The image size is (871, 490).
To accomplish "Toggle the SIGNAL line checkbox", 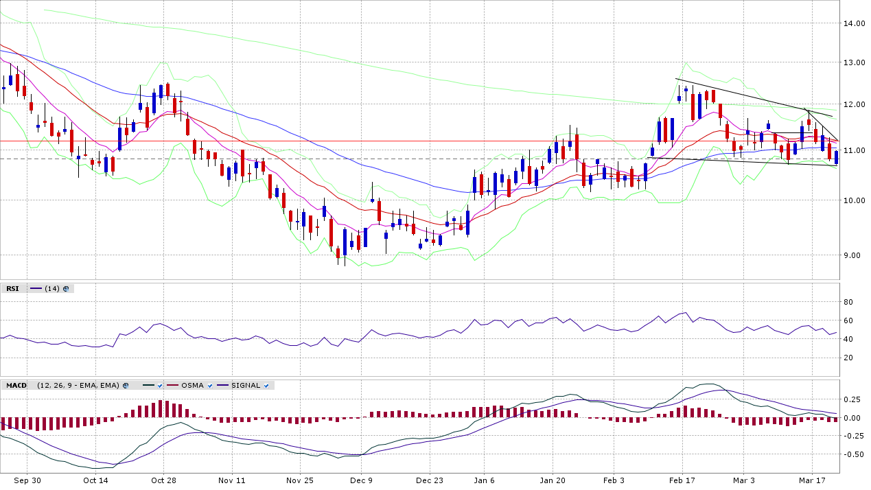I will click(x=266, y=386).
